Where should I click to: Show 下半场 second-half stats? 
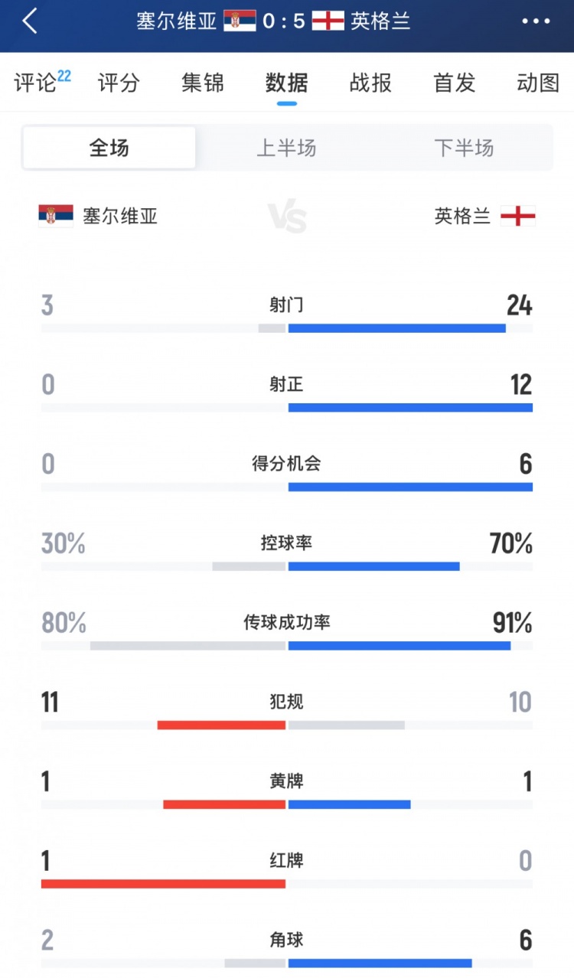pos(464,148)
